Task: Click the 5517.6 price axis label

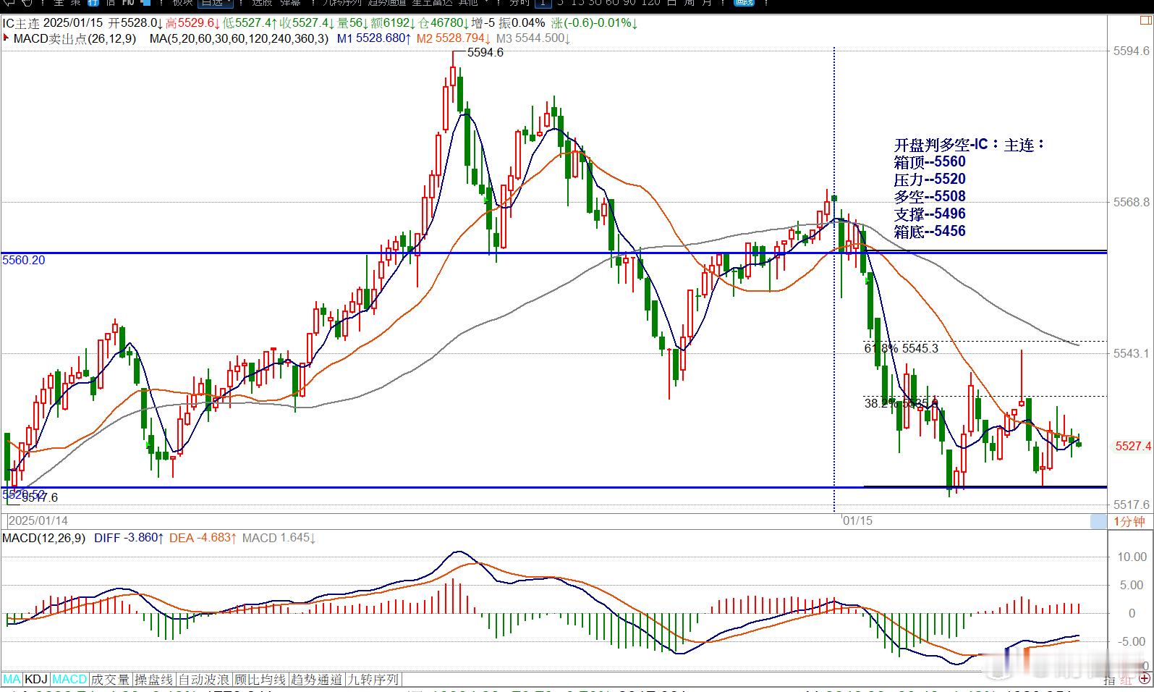Action: tap(1132, 505)
